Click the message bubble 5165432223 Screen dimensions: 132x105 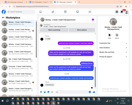pyautogui.click(x=49, y=85)
